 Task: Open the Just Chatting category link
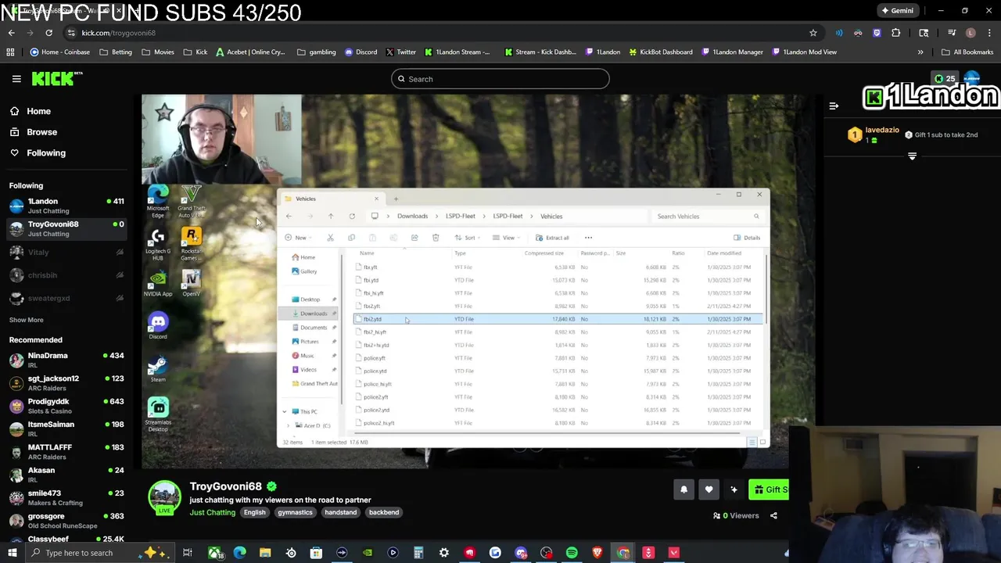(212, 512)
